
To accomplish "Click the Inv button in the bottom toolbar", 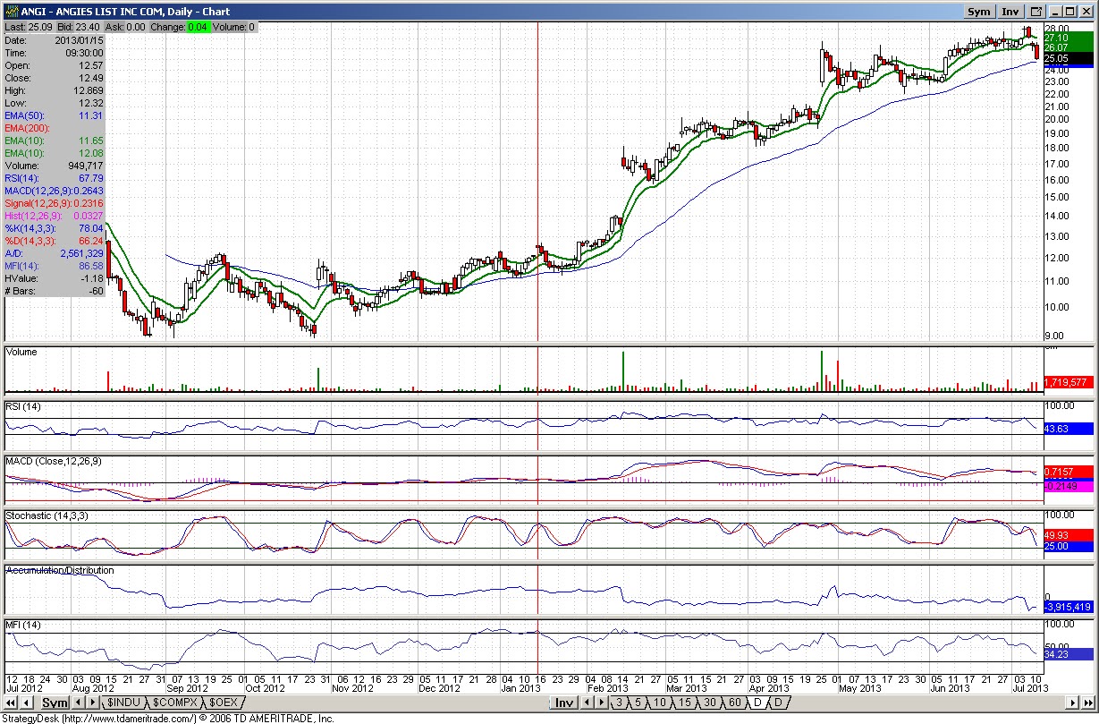I will (x=563, y=703).
